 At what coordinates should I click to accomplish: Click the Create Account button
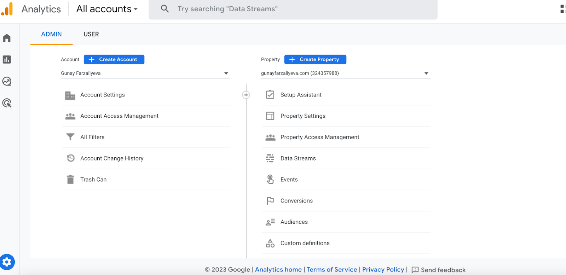coord(114,59)
